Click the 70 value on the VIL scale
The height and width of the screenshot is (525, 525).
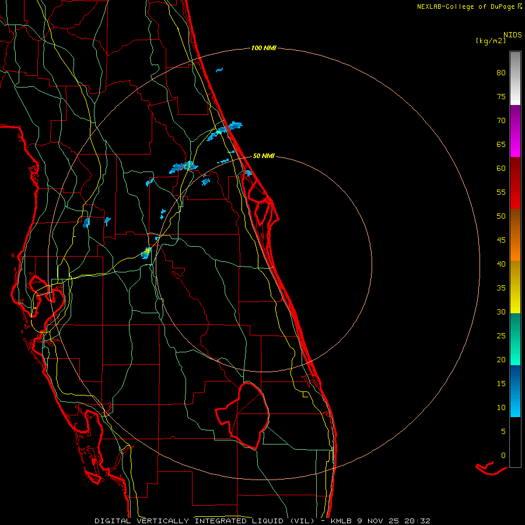coord(501,121)
